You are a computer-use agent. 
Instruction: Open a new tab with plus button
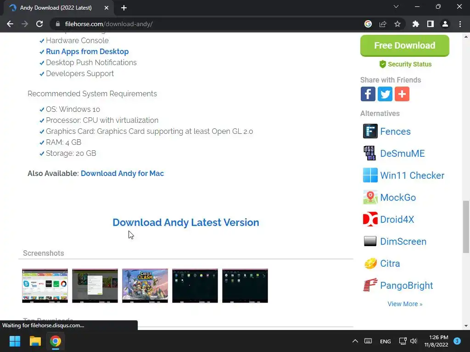(124, 8)
